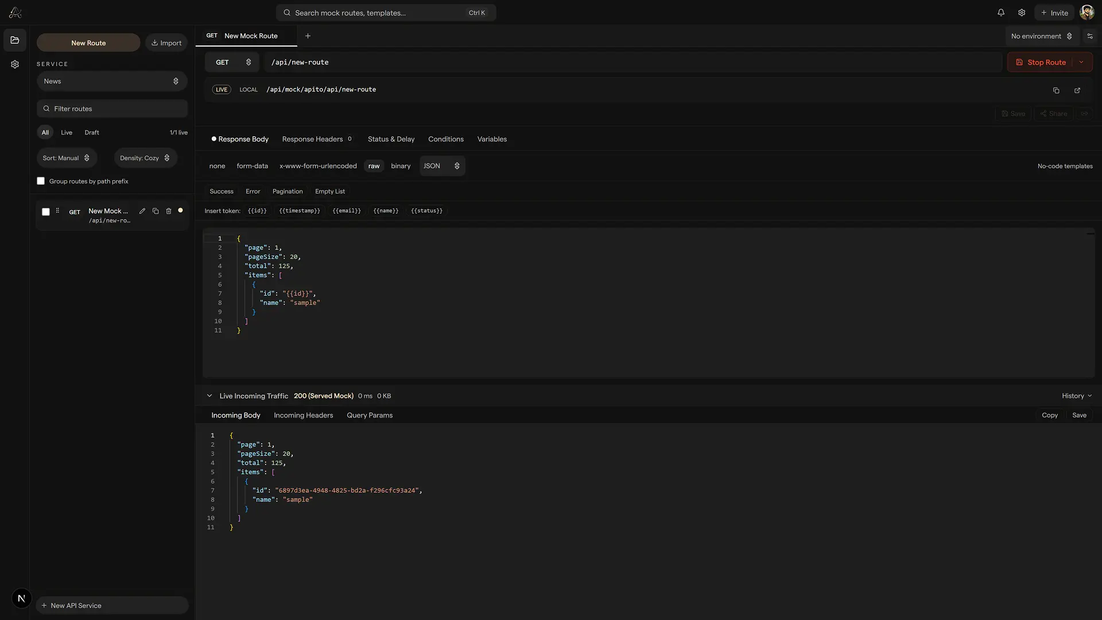Viewport: 1102px width, 620px height.
Task: Check the New Mock route checkbox
Action: click(46, 212)
